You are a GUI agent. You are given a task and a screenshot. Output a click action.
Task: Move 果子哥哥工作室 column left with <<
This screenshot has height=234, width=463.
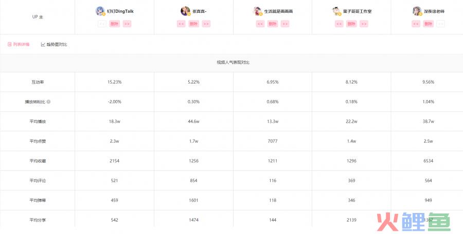click(x=339, y=24)
